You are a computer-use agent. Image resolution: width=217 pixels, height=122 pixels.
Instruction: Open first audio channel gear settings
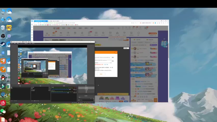(76, 89)
